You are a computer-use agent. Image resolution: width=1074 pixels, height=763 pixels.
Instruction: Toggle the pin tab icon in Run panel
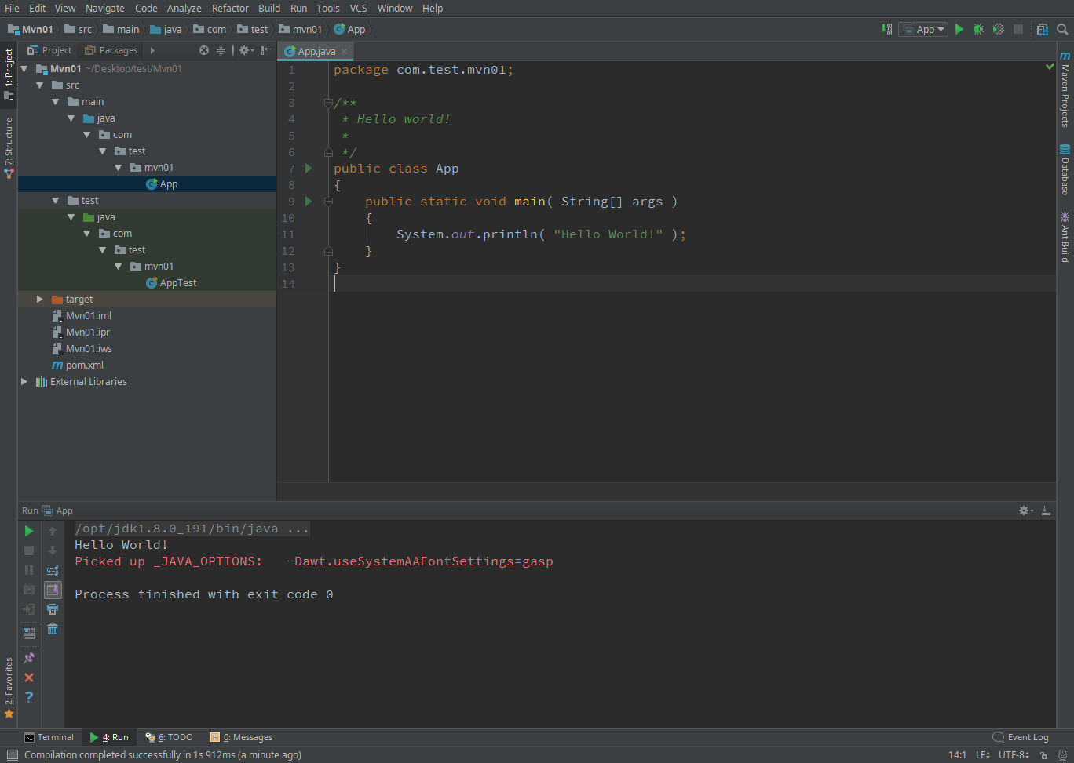[29, 658]
